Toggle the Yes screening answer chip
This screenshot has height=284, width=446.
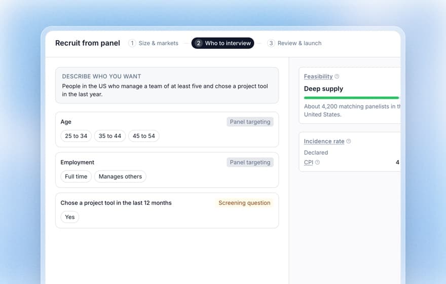70,217
